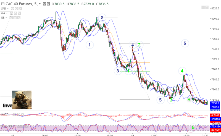Select the MA indicator label
Image resolution: width=221 pixels, height=136 pixels.
(3, 13)
